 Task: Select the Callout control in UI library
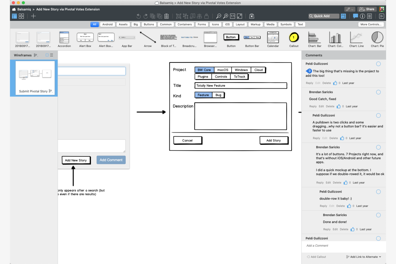(294, 40)
